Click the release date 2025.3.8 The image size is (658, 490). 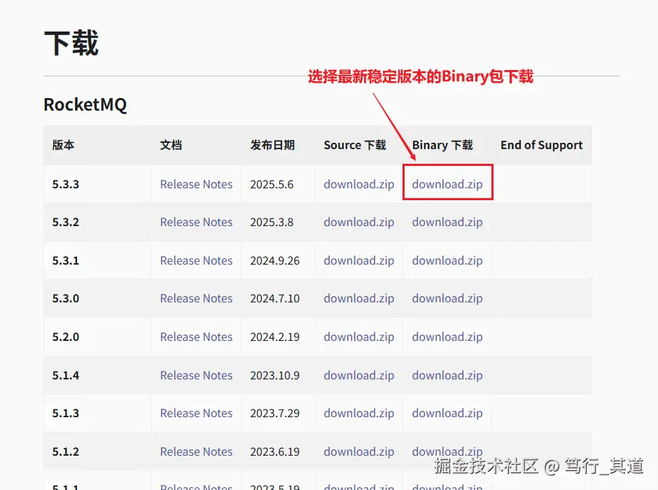pos(272,222)
